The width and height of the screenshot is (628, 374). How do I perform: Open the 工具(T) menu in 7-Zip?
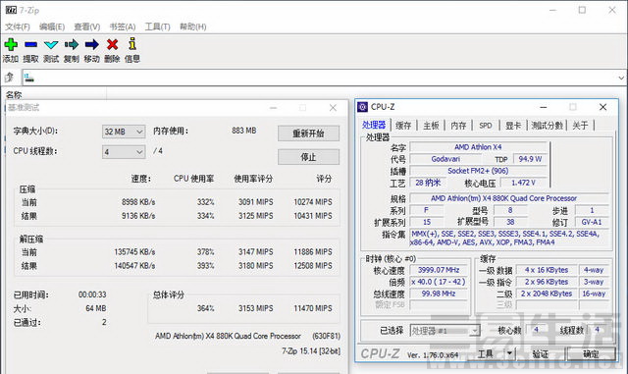[x=157, y=27]
